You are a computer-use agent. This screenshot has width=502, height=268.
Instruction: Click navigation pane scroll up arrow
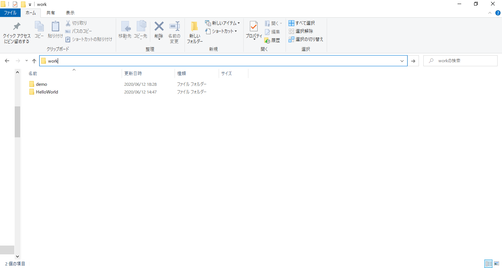tap(17, 73)
